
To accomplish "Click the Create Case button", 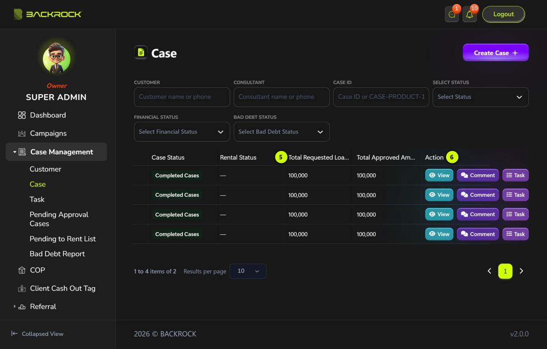I will click(495, 53).
